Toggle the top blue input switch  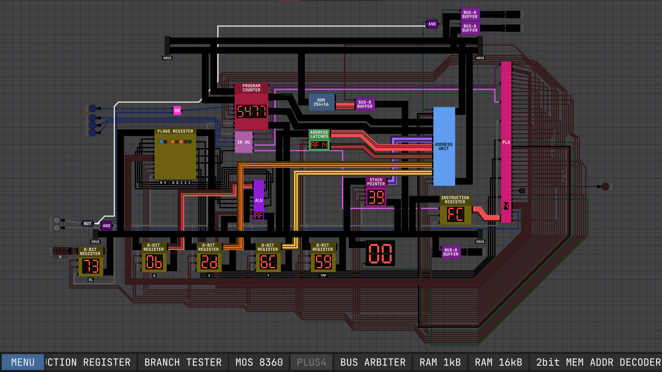(x=92, y=108)
